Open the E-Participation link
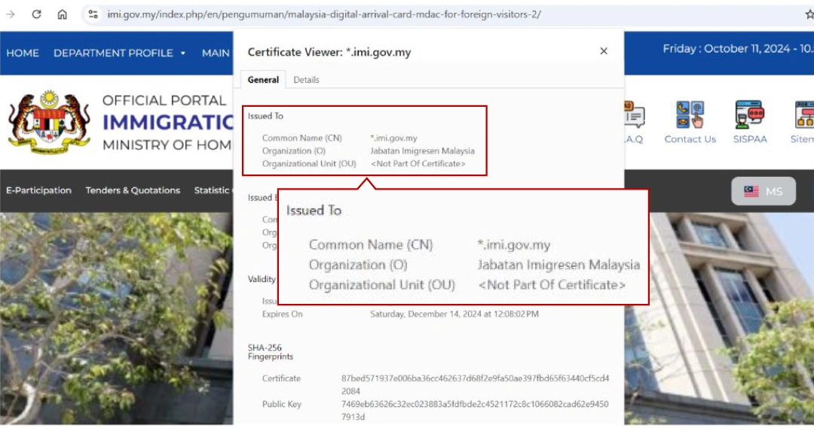Viewport: 814px width, 431px height. [x=38, y=190]
